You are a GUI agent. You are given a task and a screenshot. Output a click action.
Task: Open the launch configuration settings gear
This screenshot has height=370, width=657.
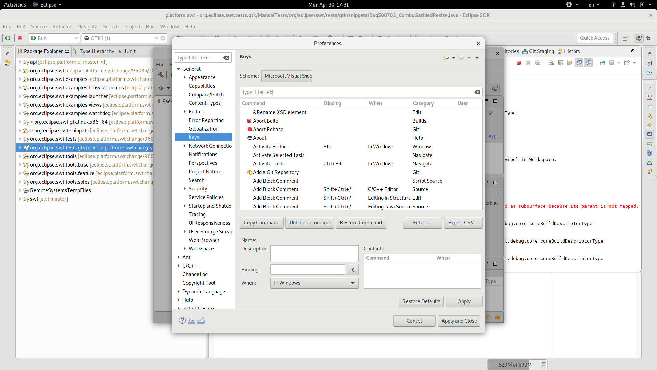[163, 38]
